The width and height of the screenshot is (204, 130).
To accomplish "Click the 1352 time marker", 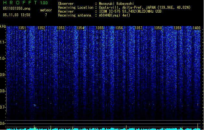I will 41,28.
